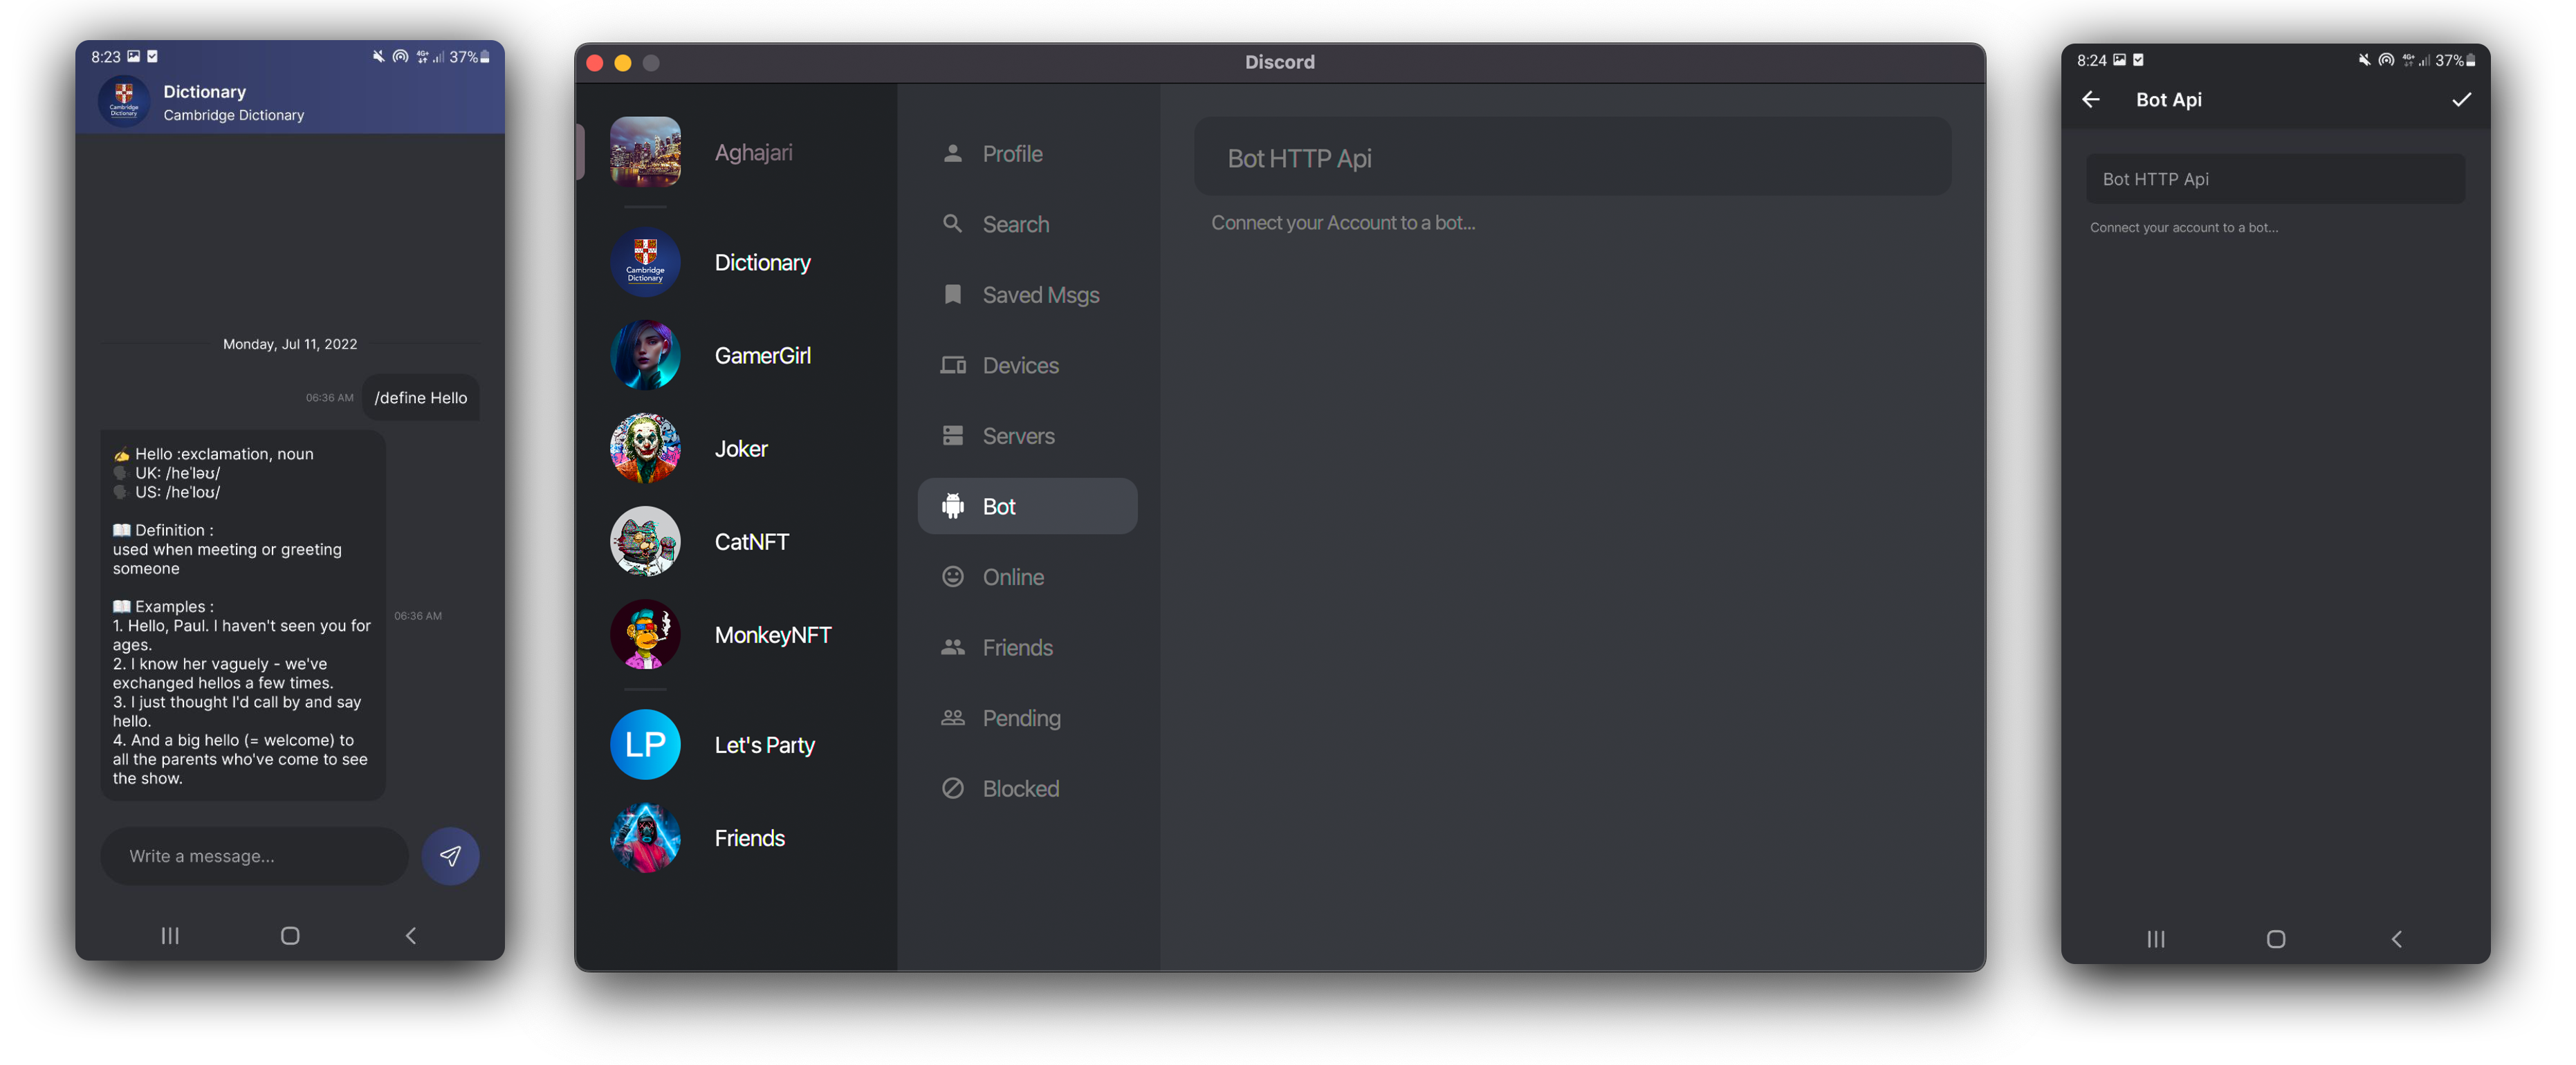The image size is (2576, 1065).
Task: Open the Servers menu item
Action: pos(1017,436)
